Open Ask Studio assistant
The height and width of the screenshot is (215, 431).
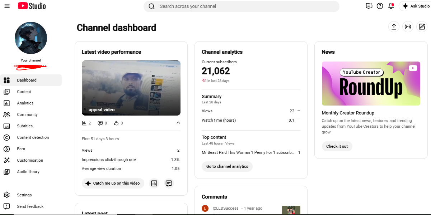point(415,6)
